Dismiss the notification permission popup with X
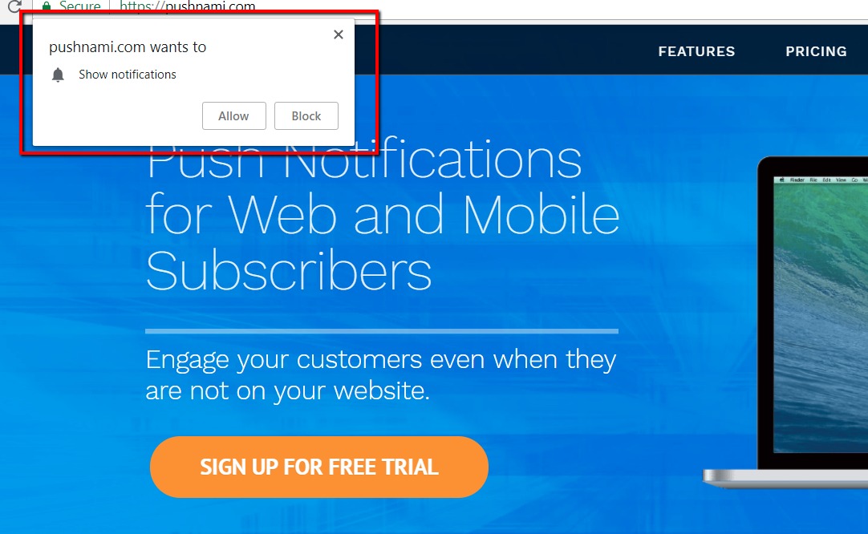 (x=339, y=34)
